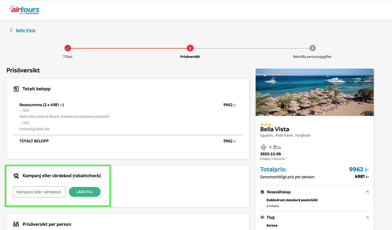This screenshot has width=392, height=230.
Task: Click the three-star rating icons
Action: coord(266,125)
